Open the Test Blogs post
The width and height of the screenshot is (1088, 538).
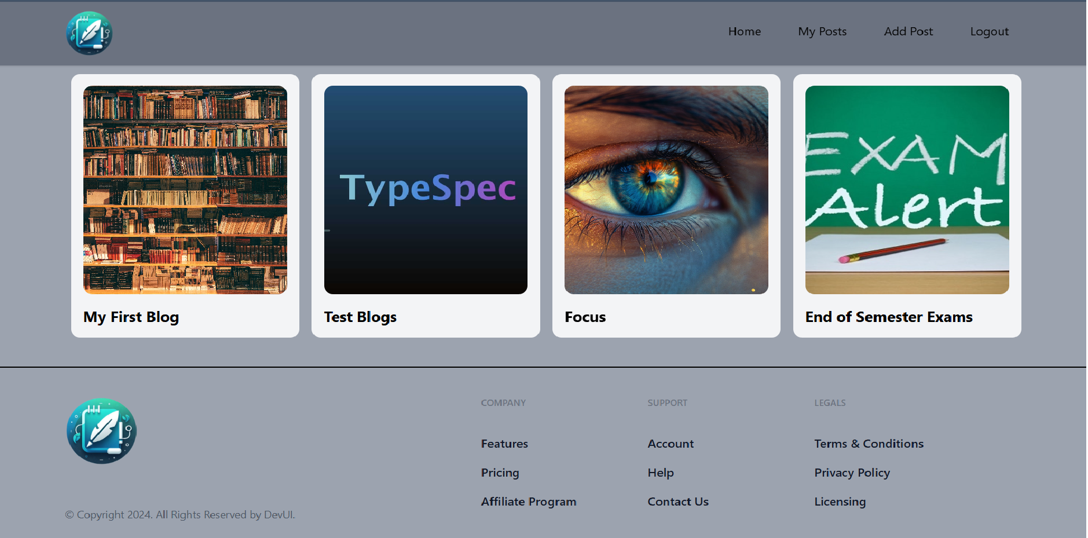pyautogui.click(x=360, y=317)
